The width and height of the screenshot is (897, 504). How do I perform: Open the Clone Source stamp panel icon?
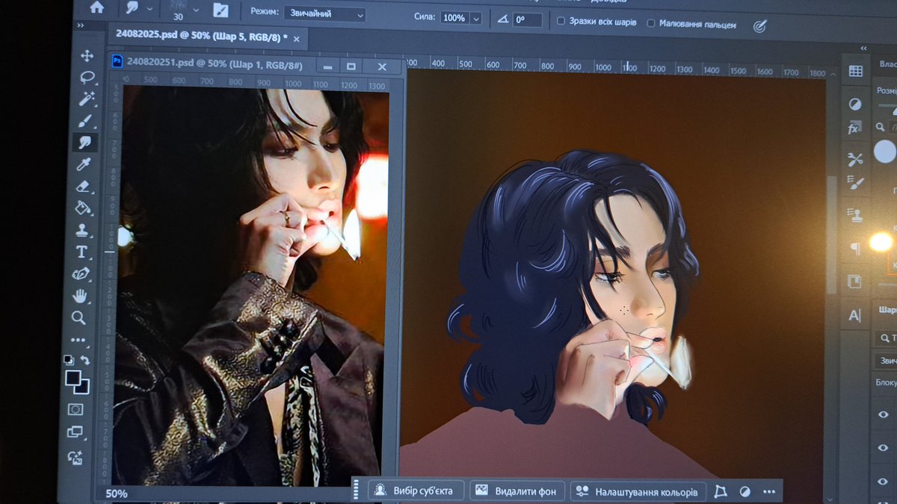pos(855,215)
